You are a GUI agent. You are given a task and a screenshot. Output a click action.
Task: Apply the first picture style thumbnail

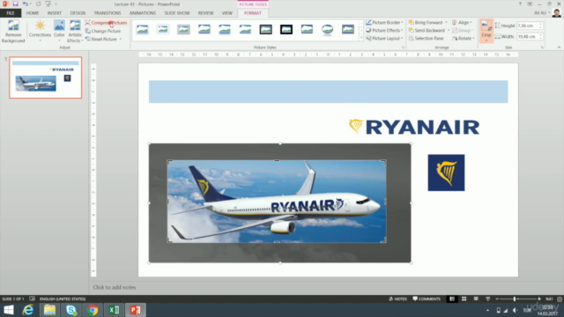tap(143, 29)
